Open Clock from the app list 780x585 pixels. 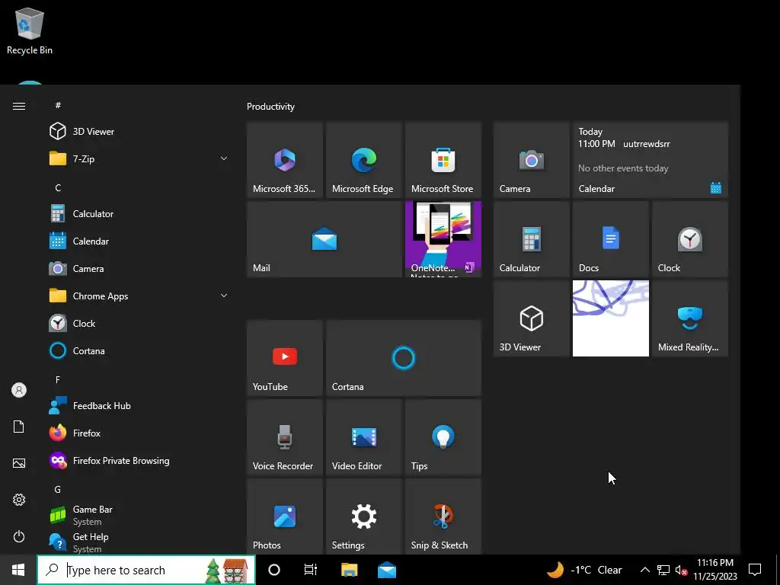point(139,323)
